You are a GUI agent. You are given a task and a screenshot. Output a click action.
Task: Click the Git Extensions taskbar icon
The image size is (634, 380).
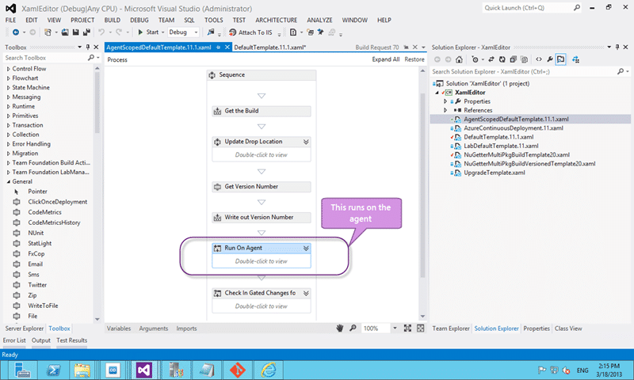click(x=238, y=370)
